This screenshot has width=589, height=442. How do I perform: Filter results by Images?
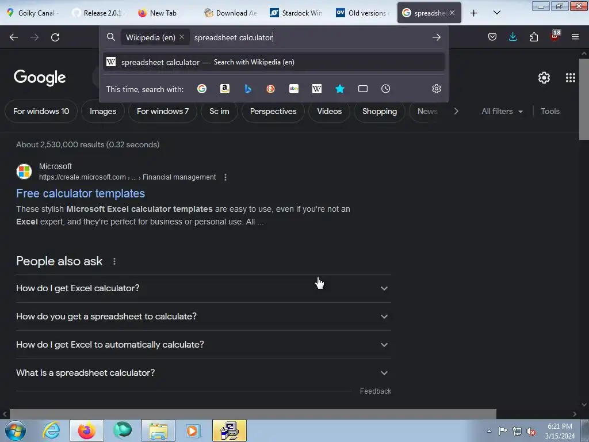click(103, 111)
